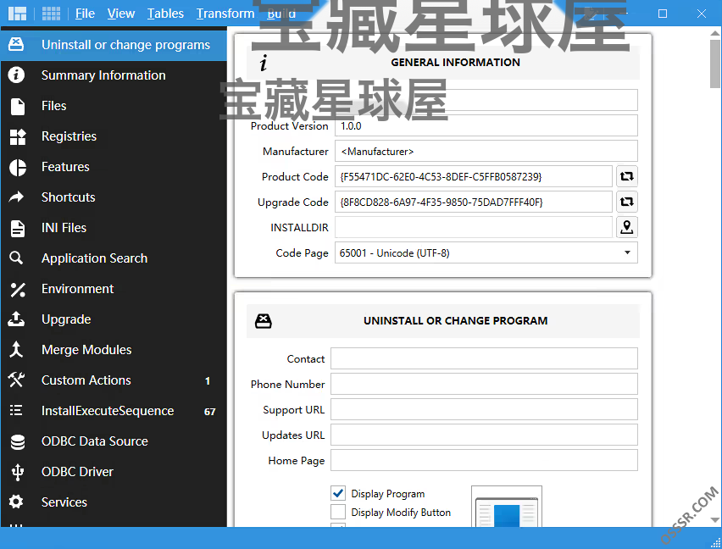Uncheck the Display Program checkbox
722x549 pixels.
338,493
